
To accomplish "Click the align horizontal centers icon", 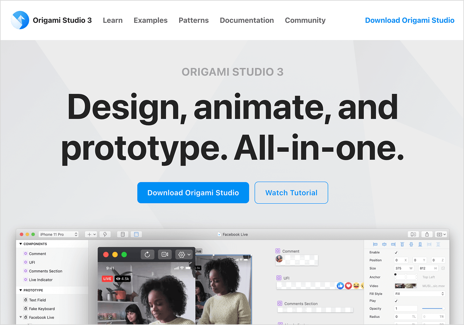I will pos(384,244).
